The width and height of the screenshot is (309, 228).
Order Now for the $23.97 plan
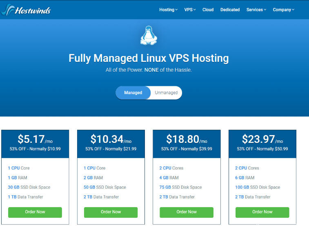[x=262, y=212]
